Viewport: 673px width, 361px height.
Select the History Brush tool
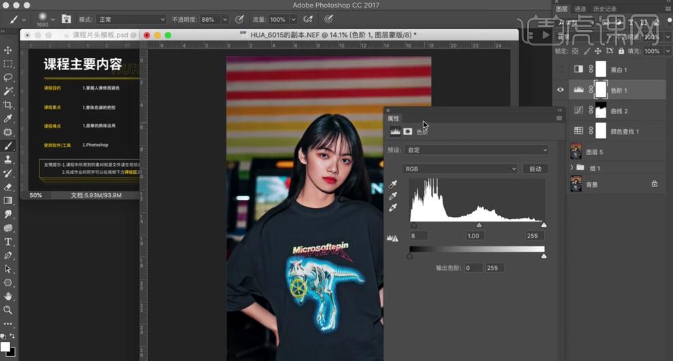point(7,173)
